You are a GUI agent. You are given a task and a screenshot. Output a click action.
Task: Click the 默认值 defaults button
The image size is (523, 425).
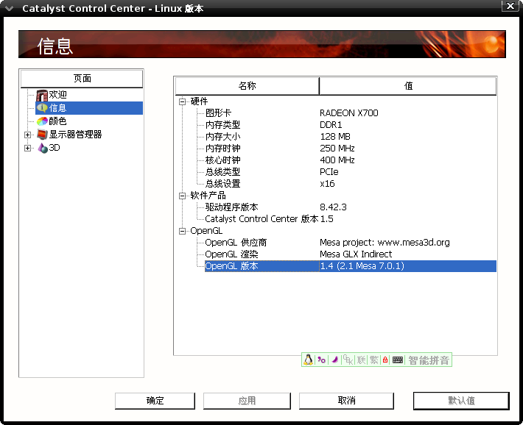pyautogui.click(x=461, y=400)
